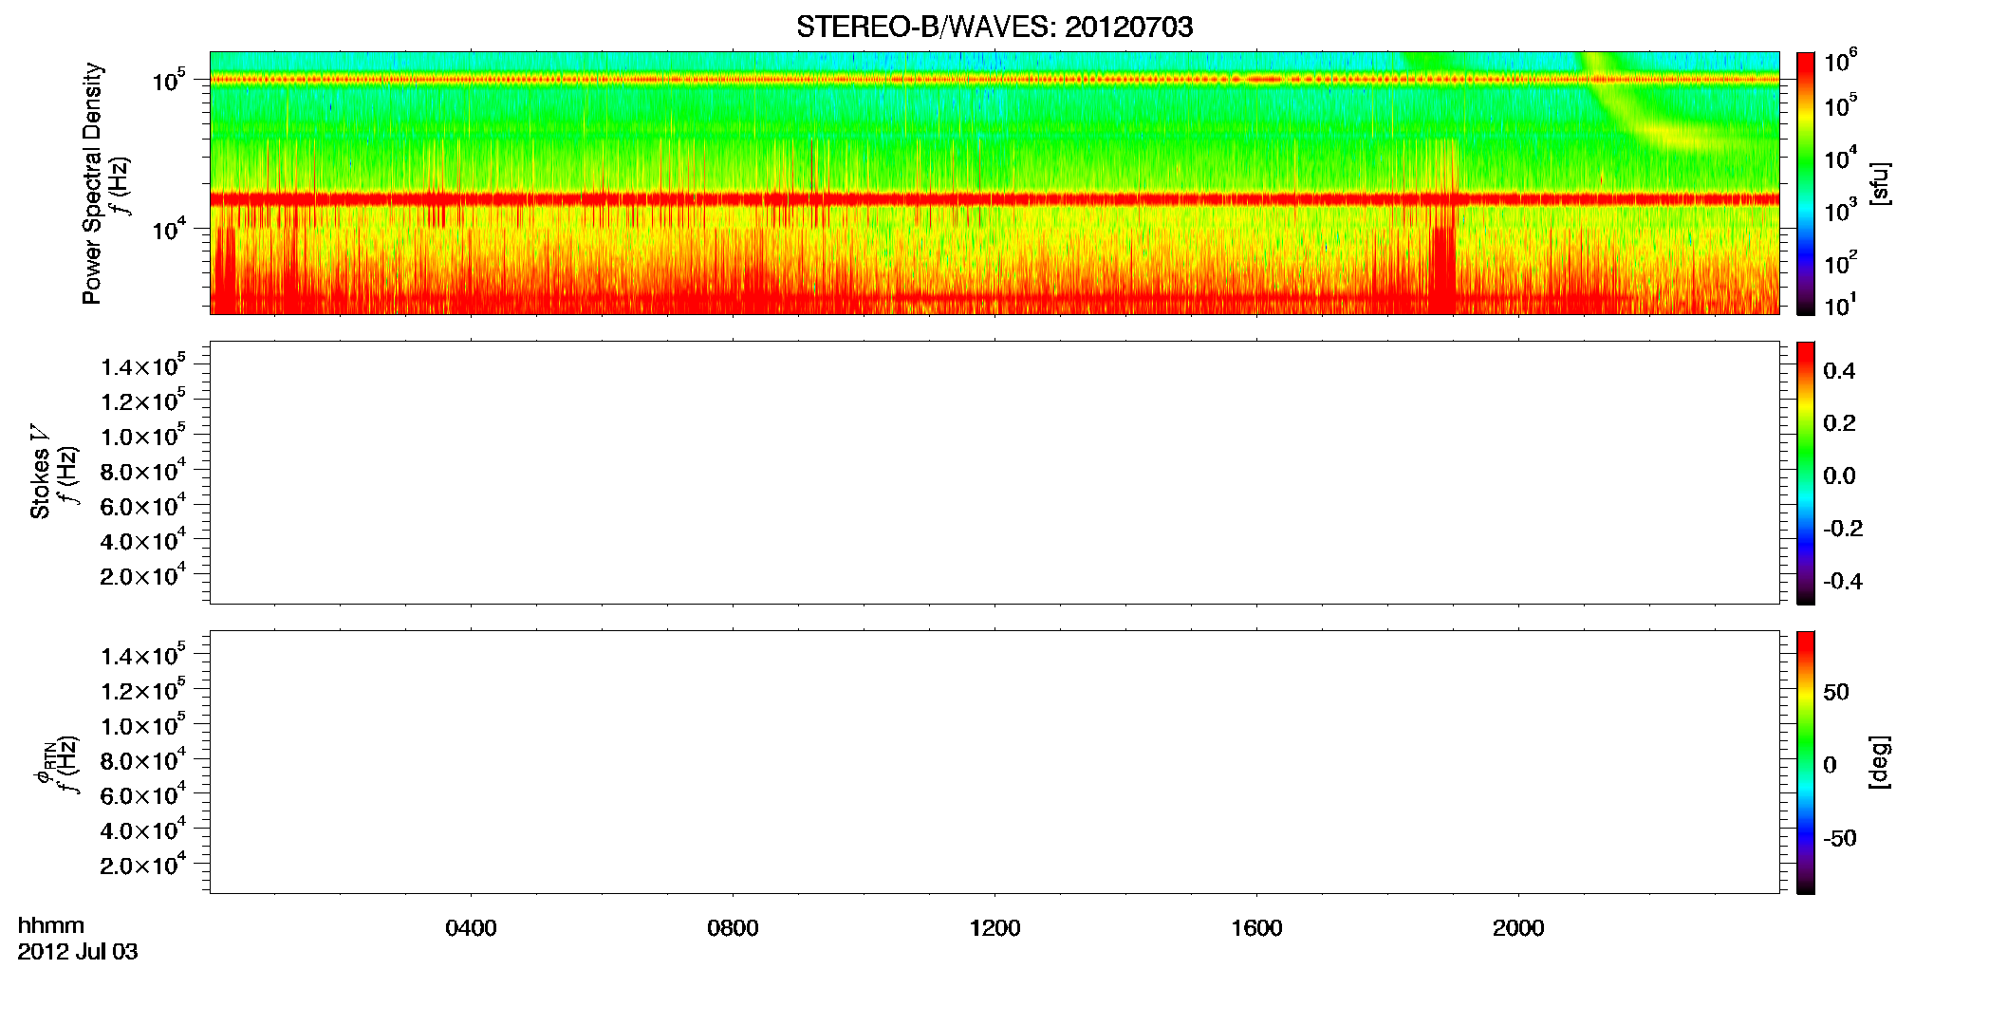Select the 2000 time tick label
The height and width of the screenshot is (1025, 1989).
click(1518, 928)
